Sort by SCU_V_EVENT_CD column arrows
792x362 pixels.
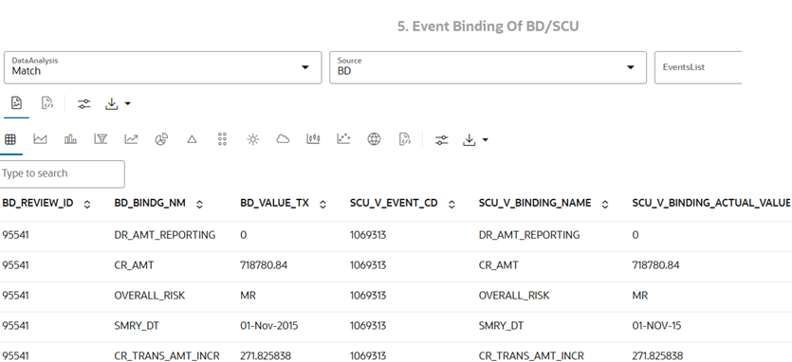click(x=451, y=204)
